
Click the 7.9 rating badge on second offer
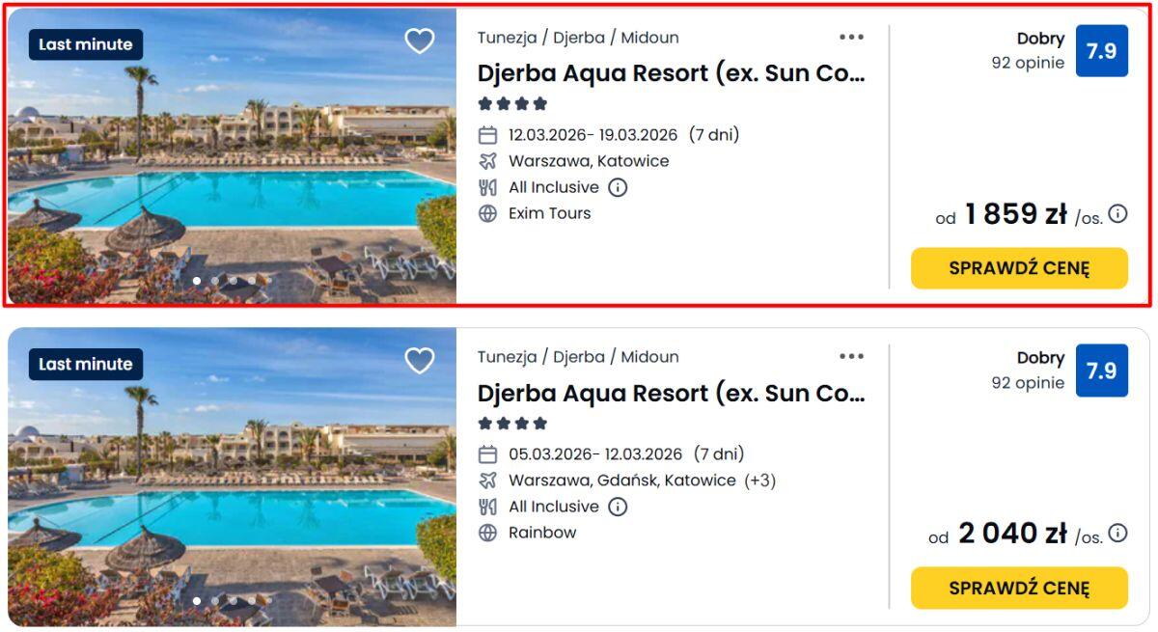coord(1101,371)
